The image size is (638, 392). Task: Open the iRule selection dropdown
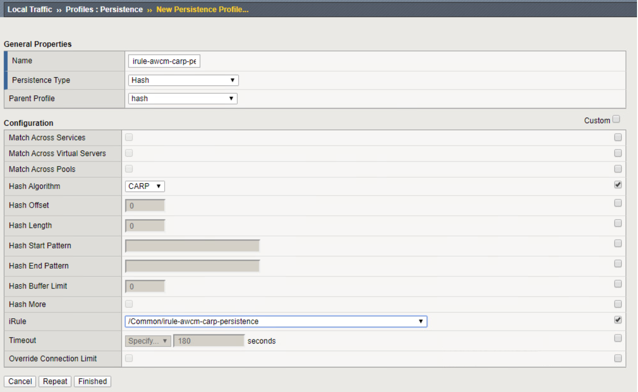(276, 320)
